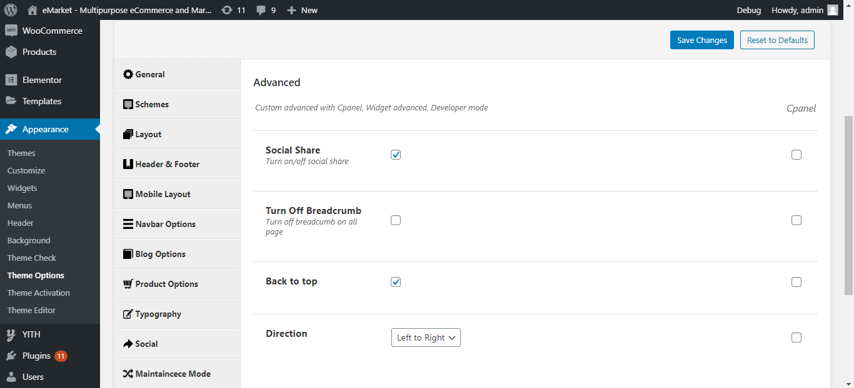Click the Advanced section heading

(x=277, y=82)
